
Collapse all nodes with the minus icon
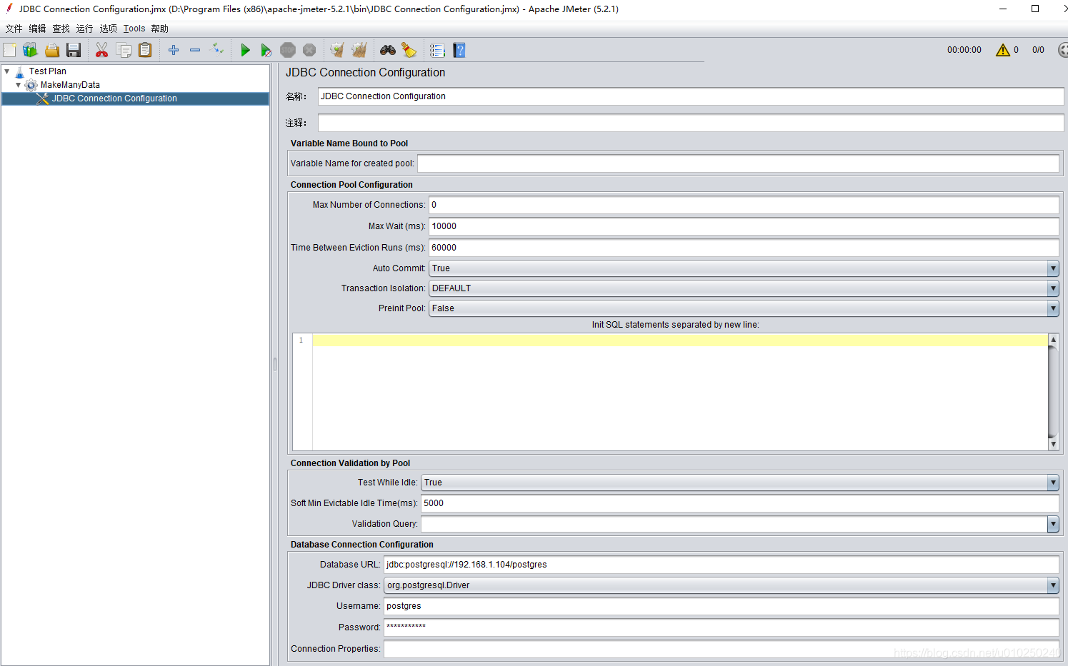click(195, 50)
